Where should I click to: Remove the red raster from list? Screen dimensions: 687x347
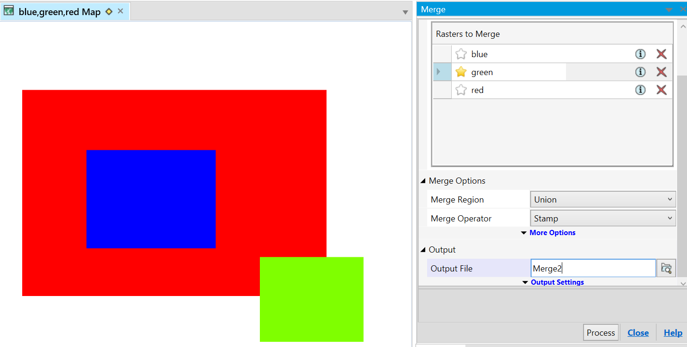tap(661, 90)
